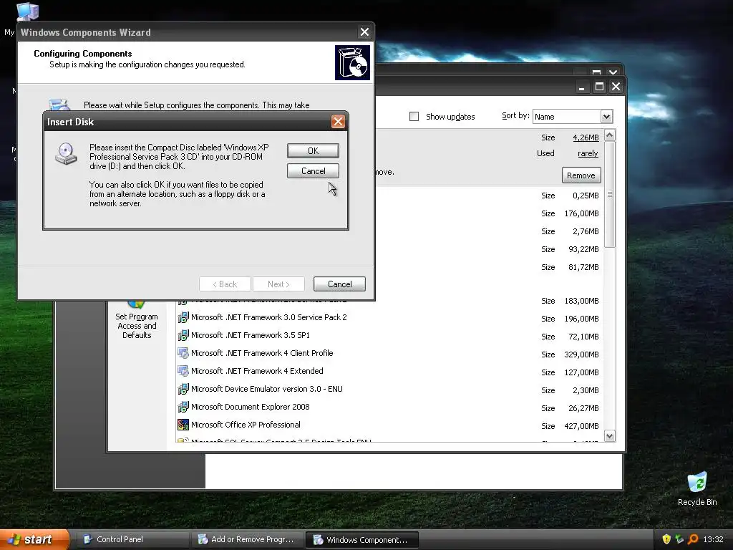Click the Device Emulator installer icon
The width and height of the screenshot is (733, 550).
click(183, 389)
